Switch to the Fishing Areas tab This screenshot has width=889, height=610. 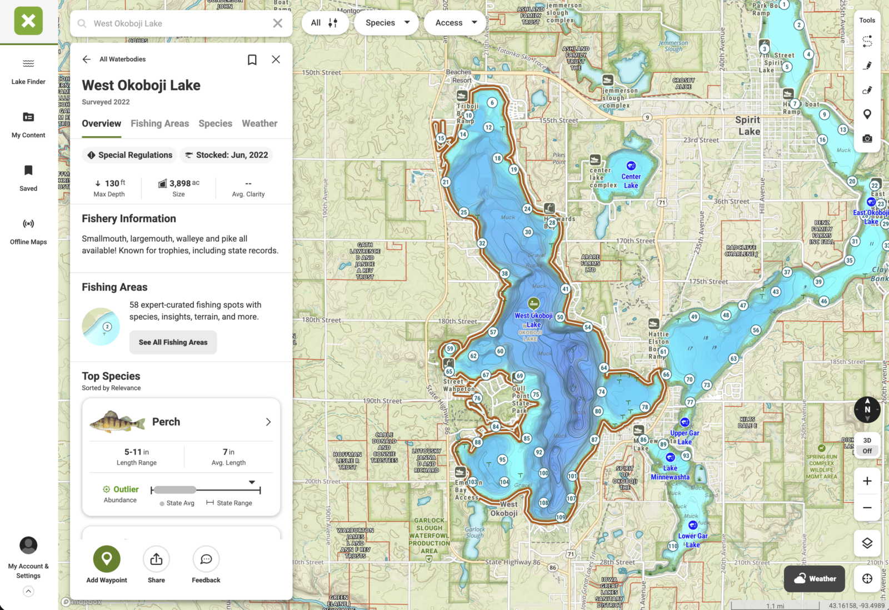pos(159,123)
